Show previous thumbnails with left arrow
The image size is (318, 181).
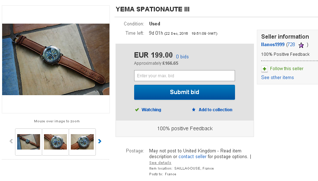pos(11,141)
